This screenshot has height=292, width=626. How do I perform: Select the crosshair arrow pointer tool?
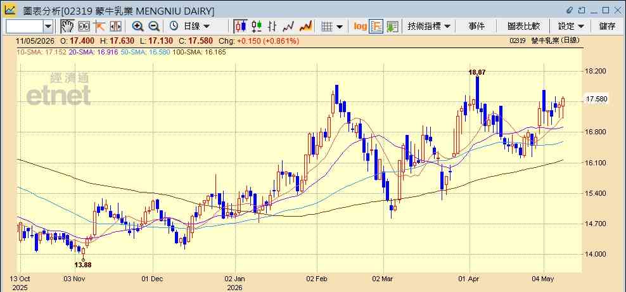[99, 27]
